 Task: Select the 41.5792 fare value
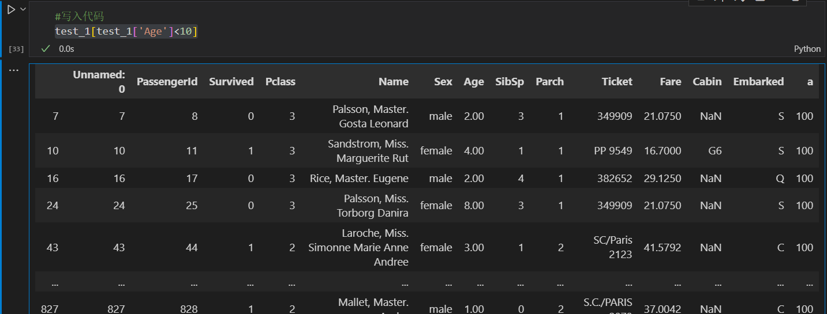tap(662, 248)
